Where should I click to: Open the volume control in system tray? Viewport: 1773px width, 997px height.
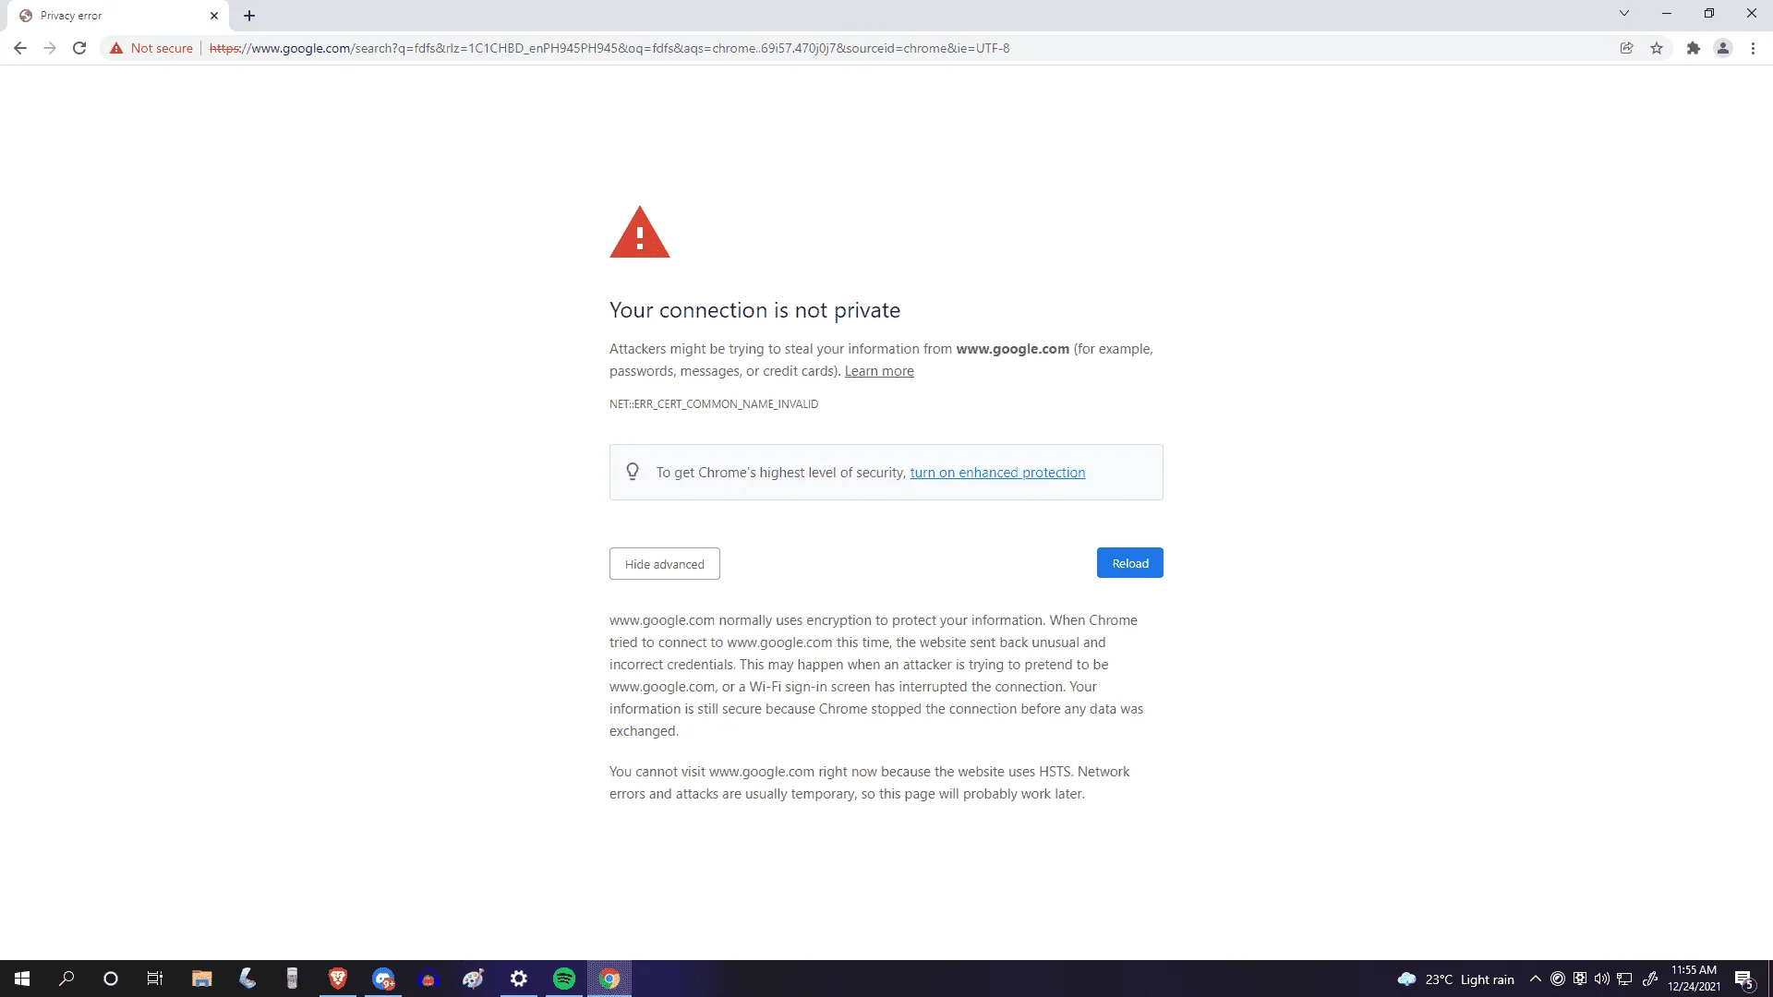click(x=1602, y=979)
